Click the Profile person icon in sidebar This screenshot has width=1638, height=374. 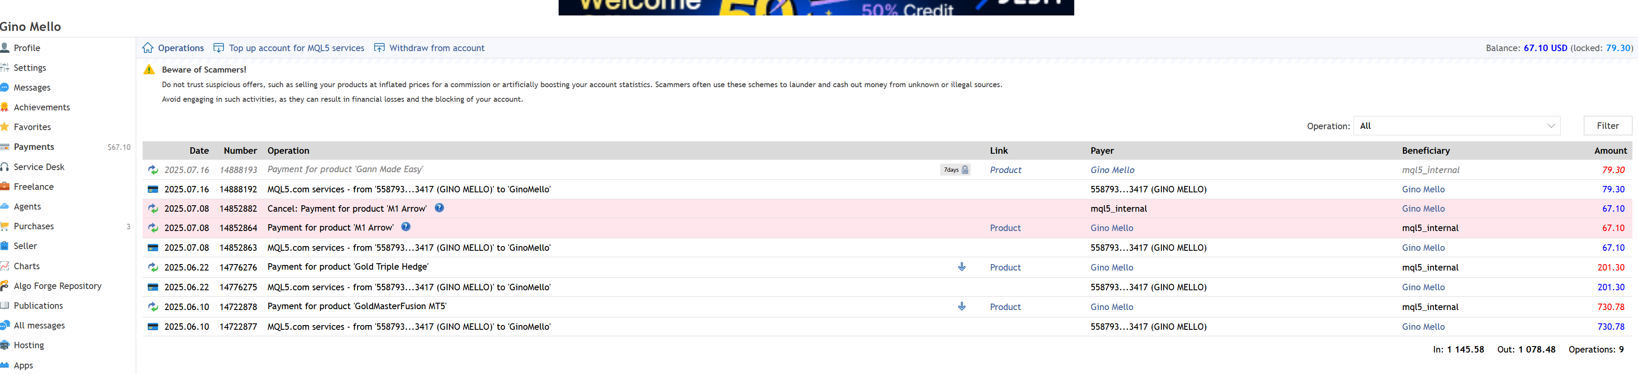click(x=4, y=48)
